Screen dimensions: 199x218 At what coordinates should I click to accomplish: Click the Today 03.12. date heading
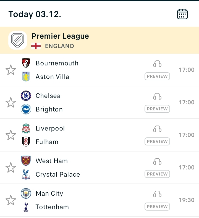click(x=35, y=14)
